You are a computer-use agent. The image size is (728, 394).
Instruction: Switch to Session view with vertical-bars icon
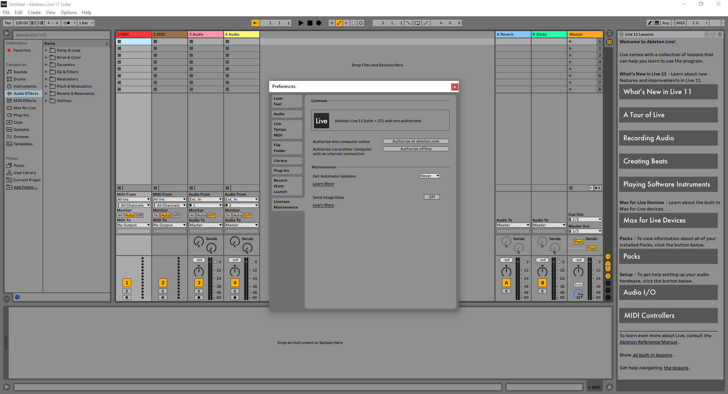tap(609, 42)
